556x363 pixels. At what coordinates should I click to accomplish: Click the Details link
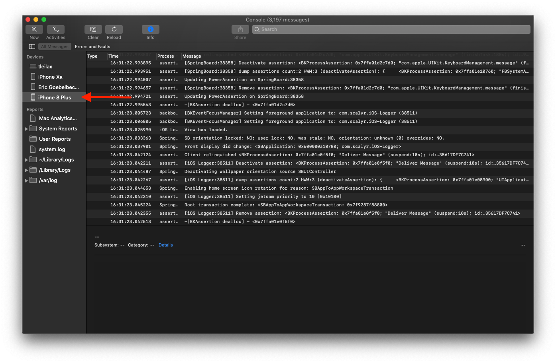(x=165, y=245)
